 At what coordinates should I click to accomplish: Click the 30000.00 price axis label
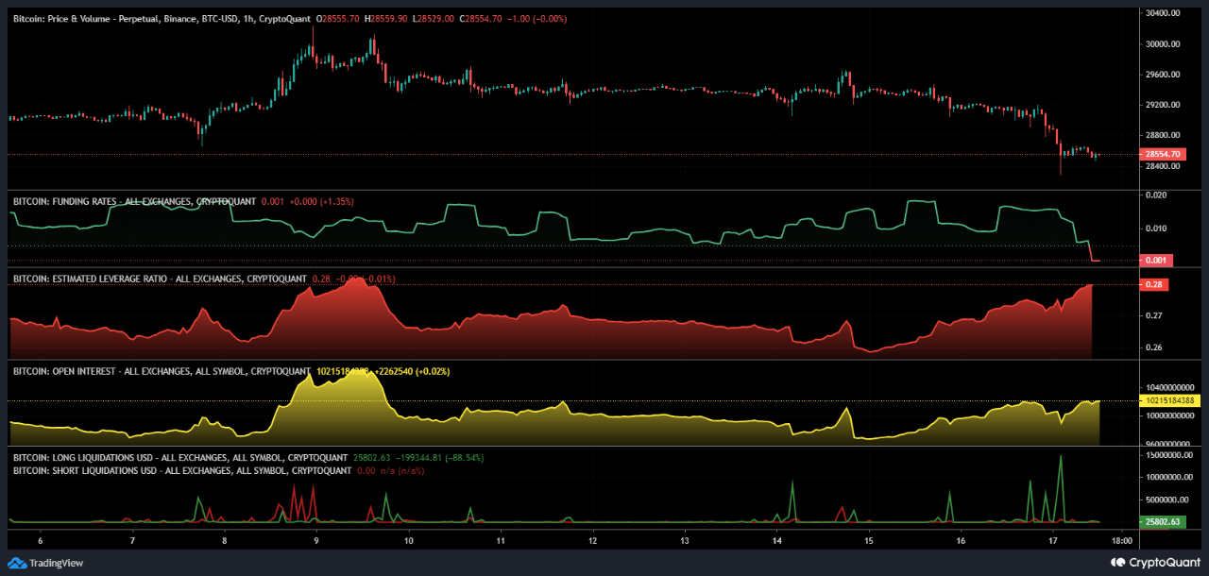point(1161,44)
